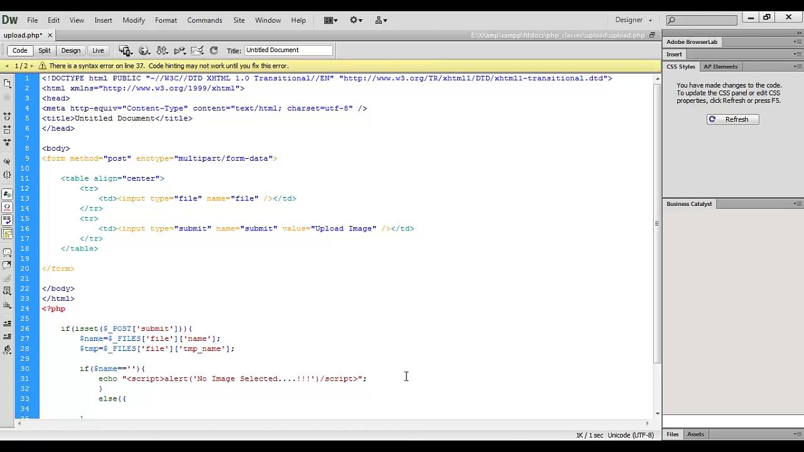Click the Open Documents icon in coding toolbar
Viewport: 804px width, 452px height.
pyautogui.click(x=7, y=83)
